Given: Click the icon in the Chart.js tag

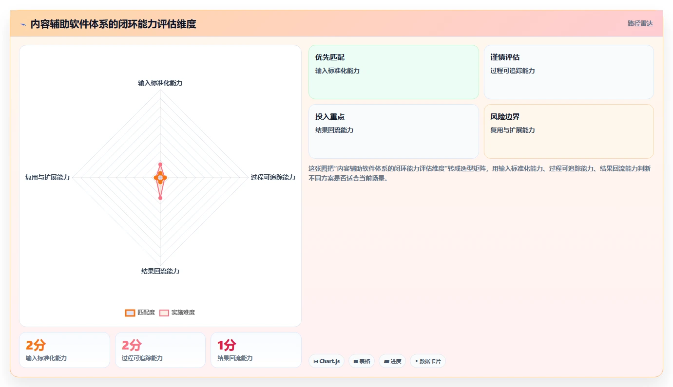Looking at the screenshot, I should coord(316,362).
